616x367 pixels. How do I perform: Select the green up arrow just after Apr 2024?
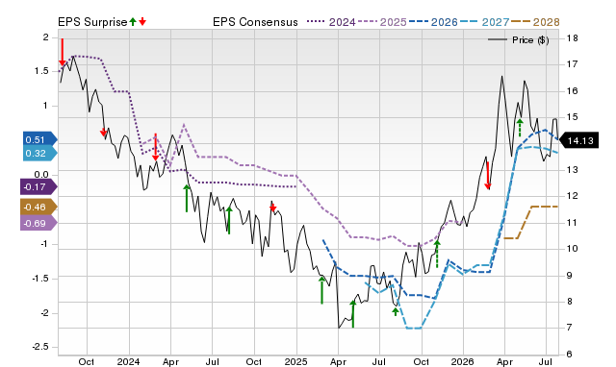point(187,198)
